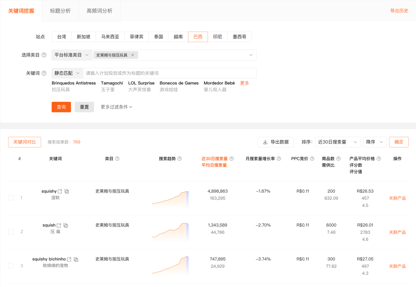416x287 pixels.
Task: Open external link icon next to squishy bichinho
Action: click(x=69, y=259)
